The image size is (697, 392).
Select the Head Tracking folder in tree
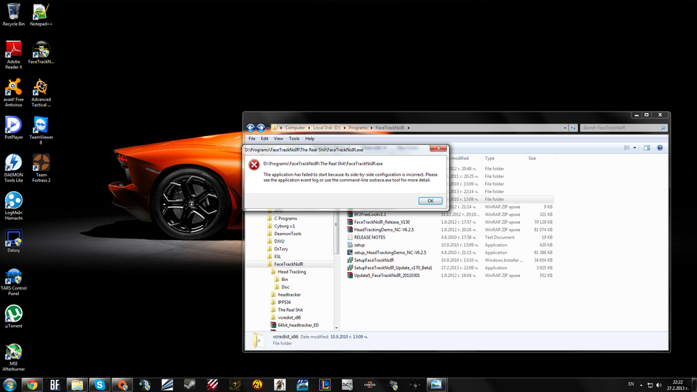point(291,272)
